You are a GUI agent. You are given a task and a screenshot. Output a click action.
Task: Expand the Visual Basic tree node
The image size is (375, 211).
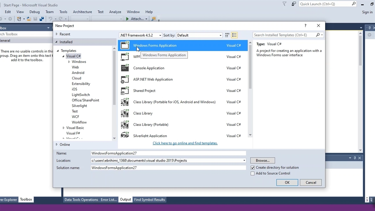tap(64, 128)
